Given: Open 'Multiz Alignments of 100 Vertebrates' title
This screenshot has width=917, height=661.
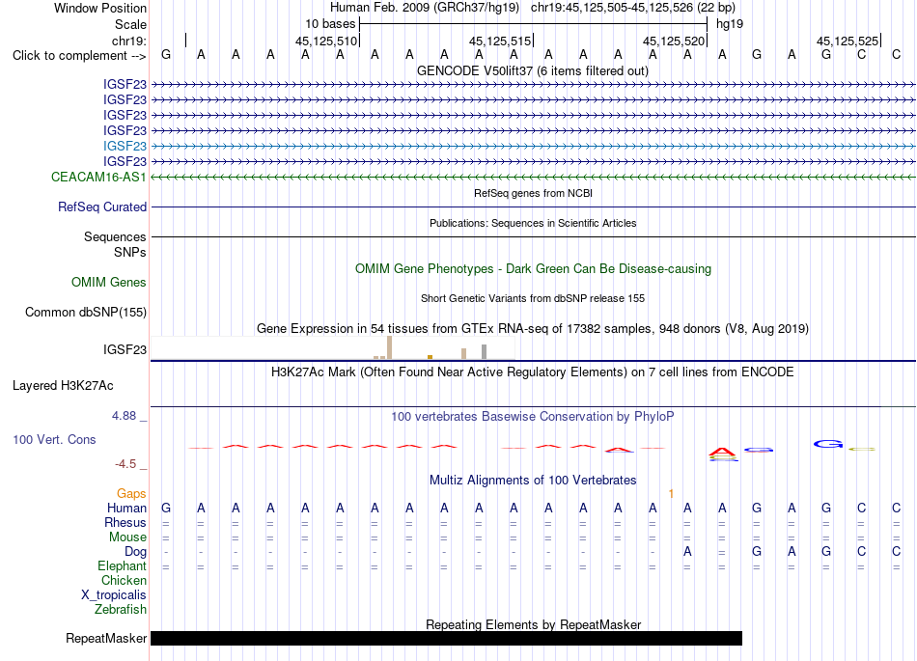Looking at the screenshot, I should coord(533,481).
